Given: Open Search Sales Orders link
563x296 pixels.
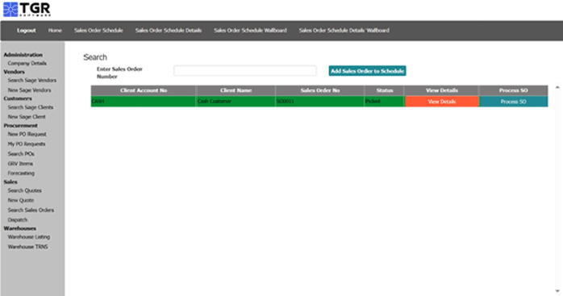Looking at the screenshot, I should [x=31, y=210].
